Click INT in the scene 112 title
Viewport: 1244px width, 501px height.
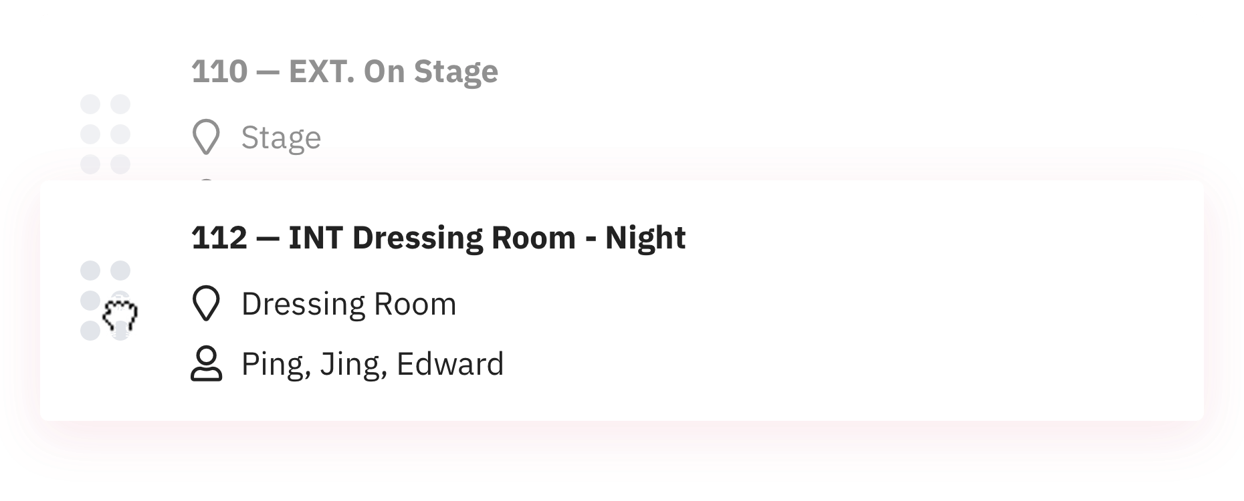[x=316, y=238]
